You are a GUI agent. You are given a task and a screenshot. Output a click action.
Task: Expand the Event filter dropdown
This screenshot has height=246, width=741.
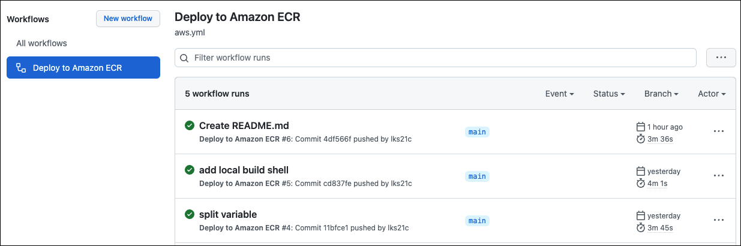[x=559, y=94]
